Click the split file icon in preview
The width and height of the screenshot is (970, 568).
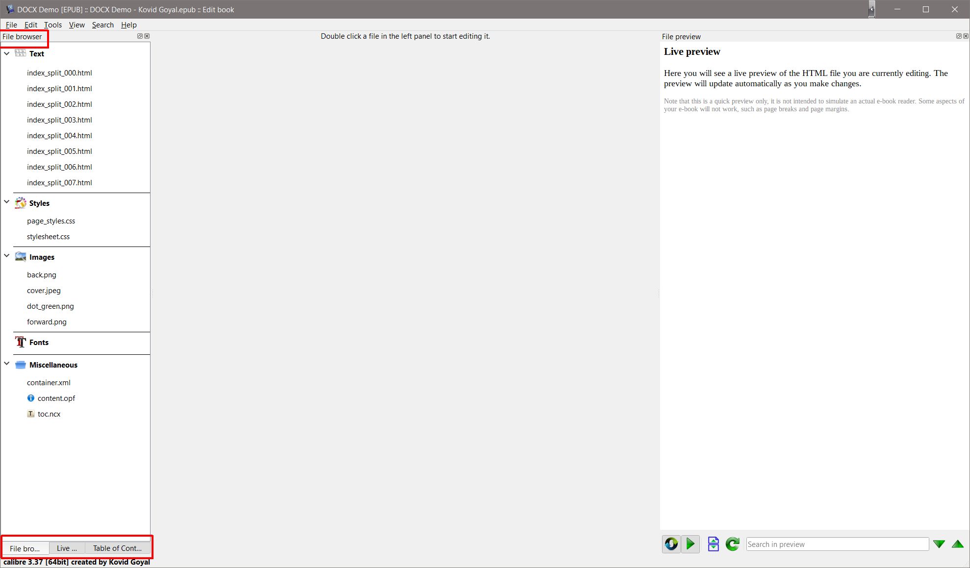pos(713,544)
